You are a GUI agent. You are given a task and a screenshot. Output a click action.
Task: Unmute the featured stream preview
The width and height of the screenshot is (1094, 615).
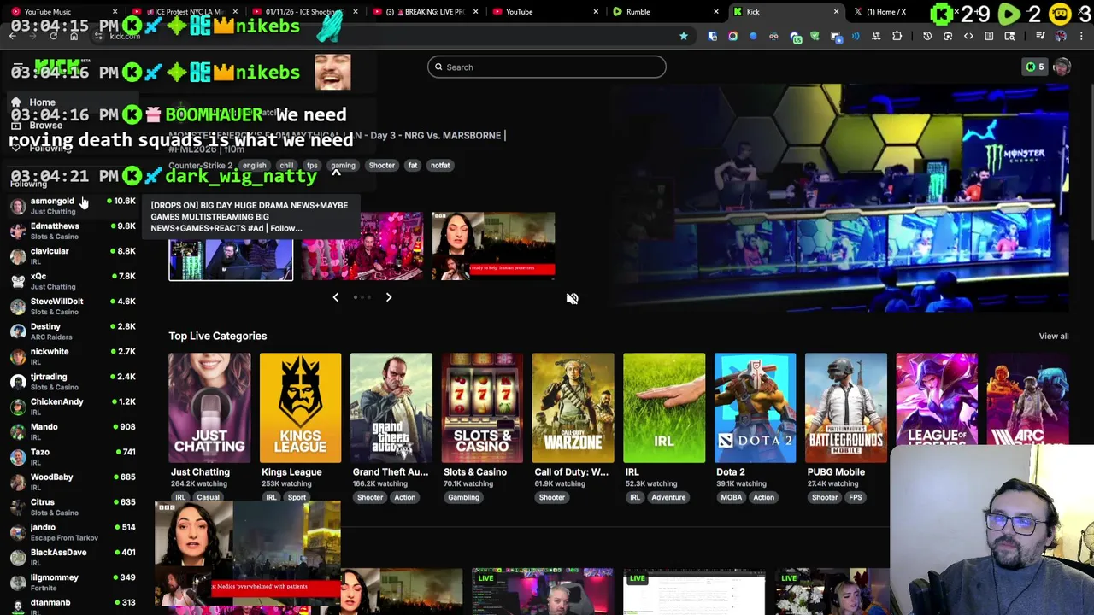pos(572,298)
